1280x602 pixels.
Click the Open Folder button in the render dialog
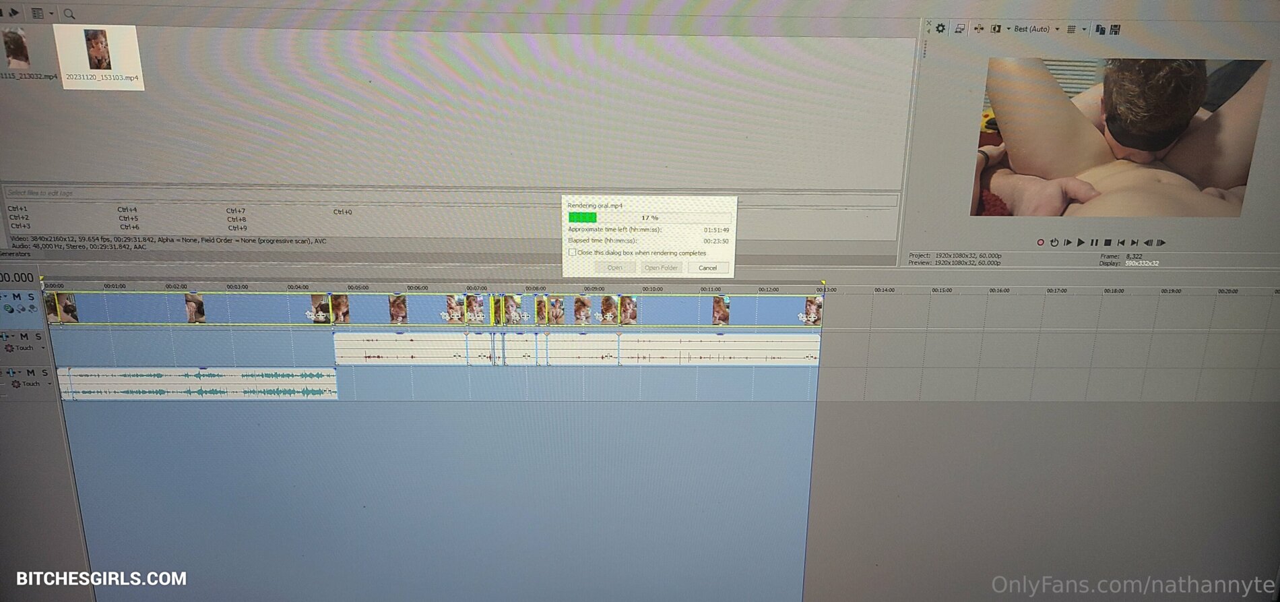(661, 268)
